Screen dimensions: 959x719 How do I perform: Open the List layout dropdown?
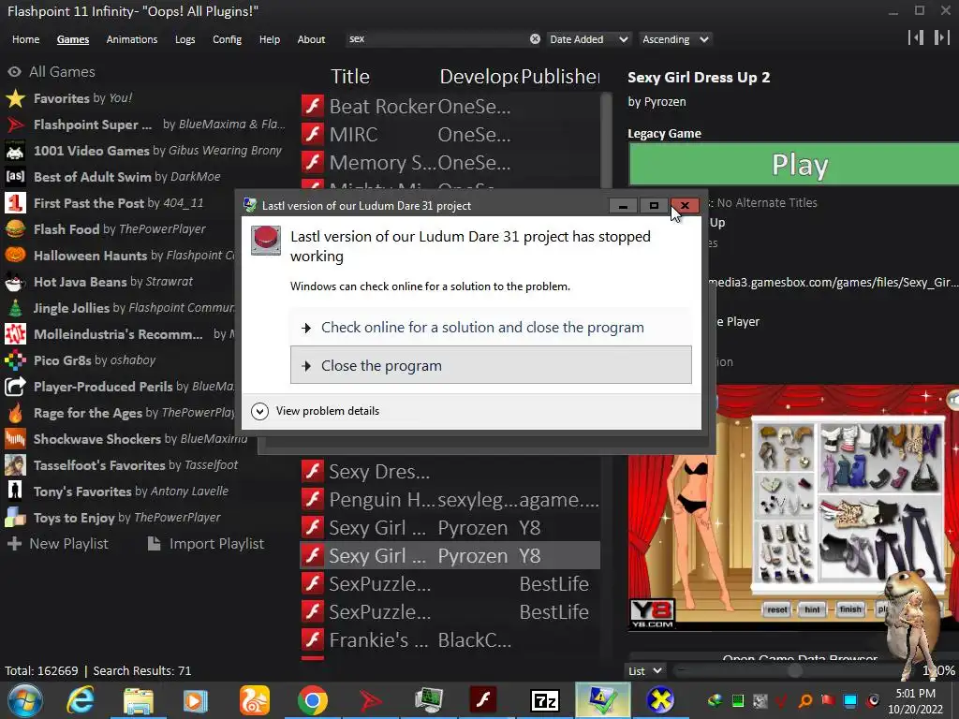tap(645, 670)
